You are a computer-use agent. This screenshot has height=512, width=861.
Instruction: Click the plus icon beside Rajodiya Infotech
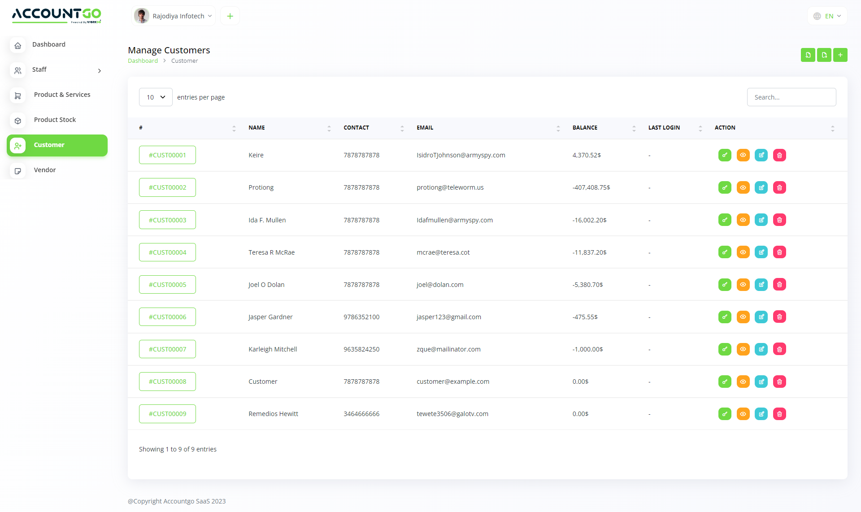230,16
